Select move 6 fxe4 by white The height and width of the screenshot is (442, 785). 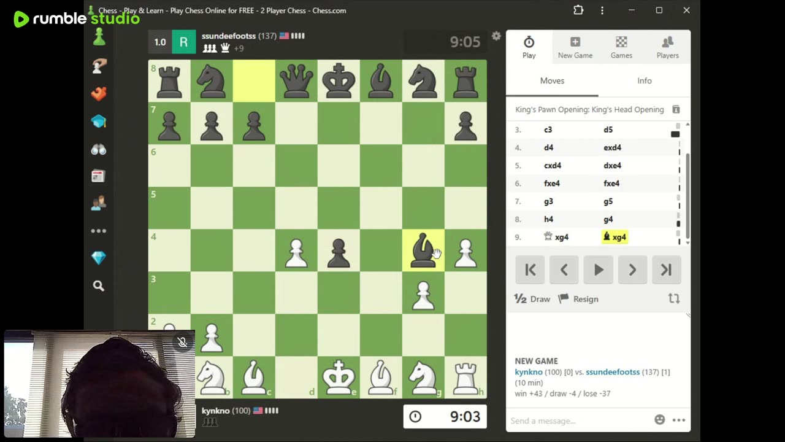tap(552, 184)
